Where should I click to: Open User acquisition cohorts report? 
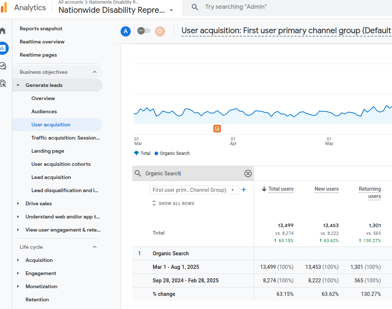[61, 164]
